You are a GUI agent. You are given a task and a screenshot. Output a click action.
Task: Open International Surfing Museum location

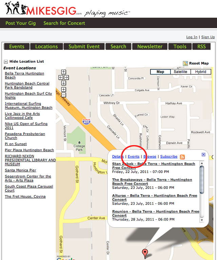(28, 105)
